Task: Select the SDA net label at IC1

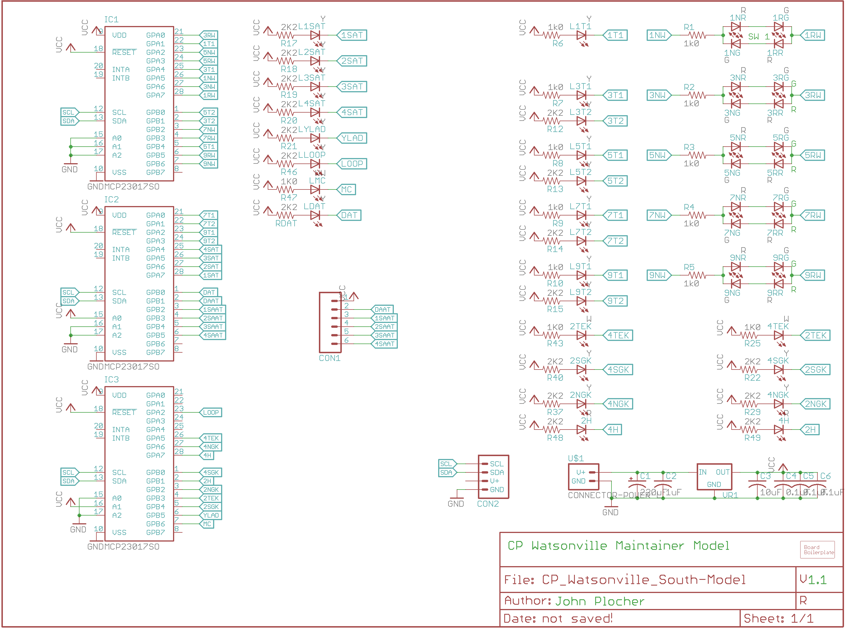Action: (70, 121)
